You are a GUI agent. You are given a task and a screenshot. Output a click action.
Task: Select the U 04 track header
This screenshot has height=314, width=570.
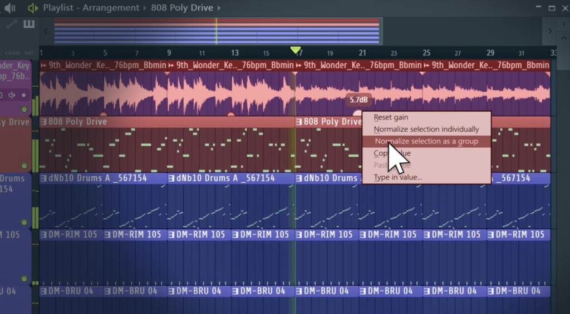tap(16, 300)
